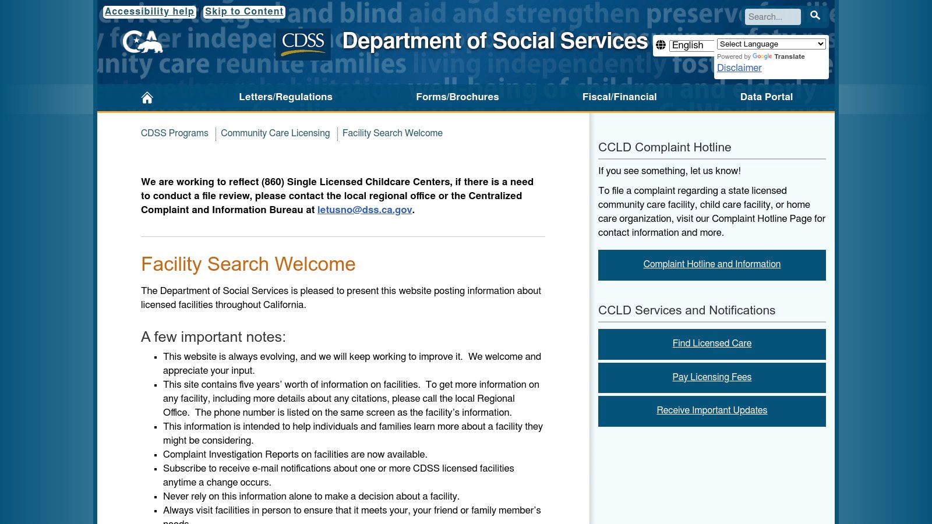Expand the Letters/Regulations navigation menu
Viewport: 932px width, 524px height.
point(286,97)
